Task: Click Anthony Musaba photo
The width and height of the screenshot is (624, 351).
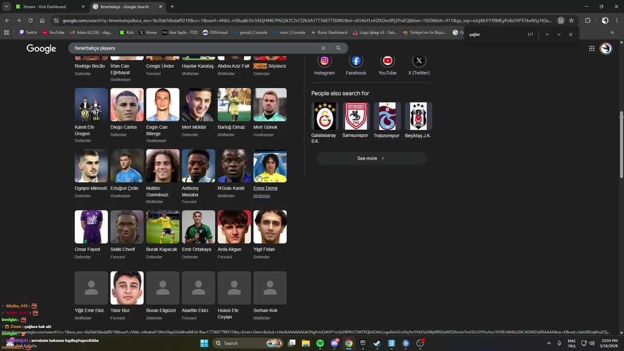Action: 198,166
